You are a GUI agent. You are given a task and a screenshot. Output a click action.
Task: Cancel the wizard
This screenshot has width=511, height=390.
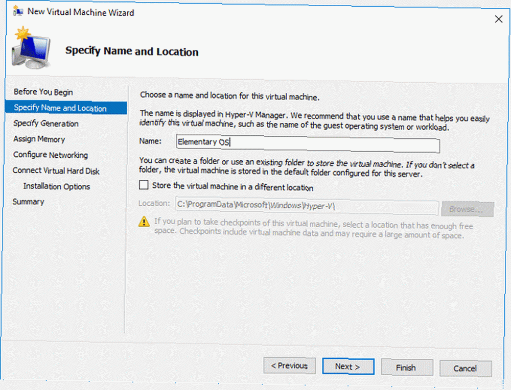(x=466, y=369)
